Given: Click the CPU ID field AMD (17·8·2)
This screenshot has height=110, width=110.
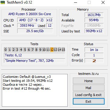Looking at the screenshot, I should click(x=31, y=20).
